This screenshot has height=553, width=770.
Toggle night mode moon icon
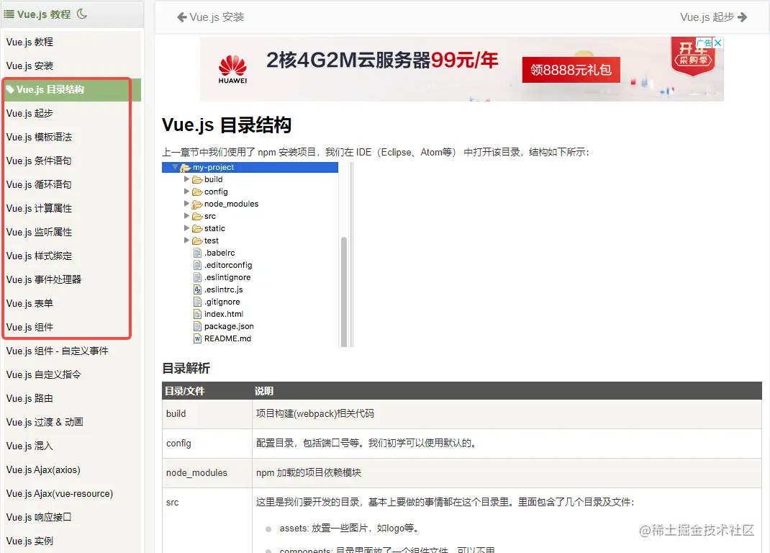pyautogui.click(x=82, y=14)
